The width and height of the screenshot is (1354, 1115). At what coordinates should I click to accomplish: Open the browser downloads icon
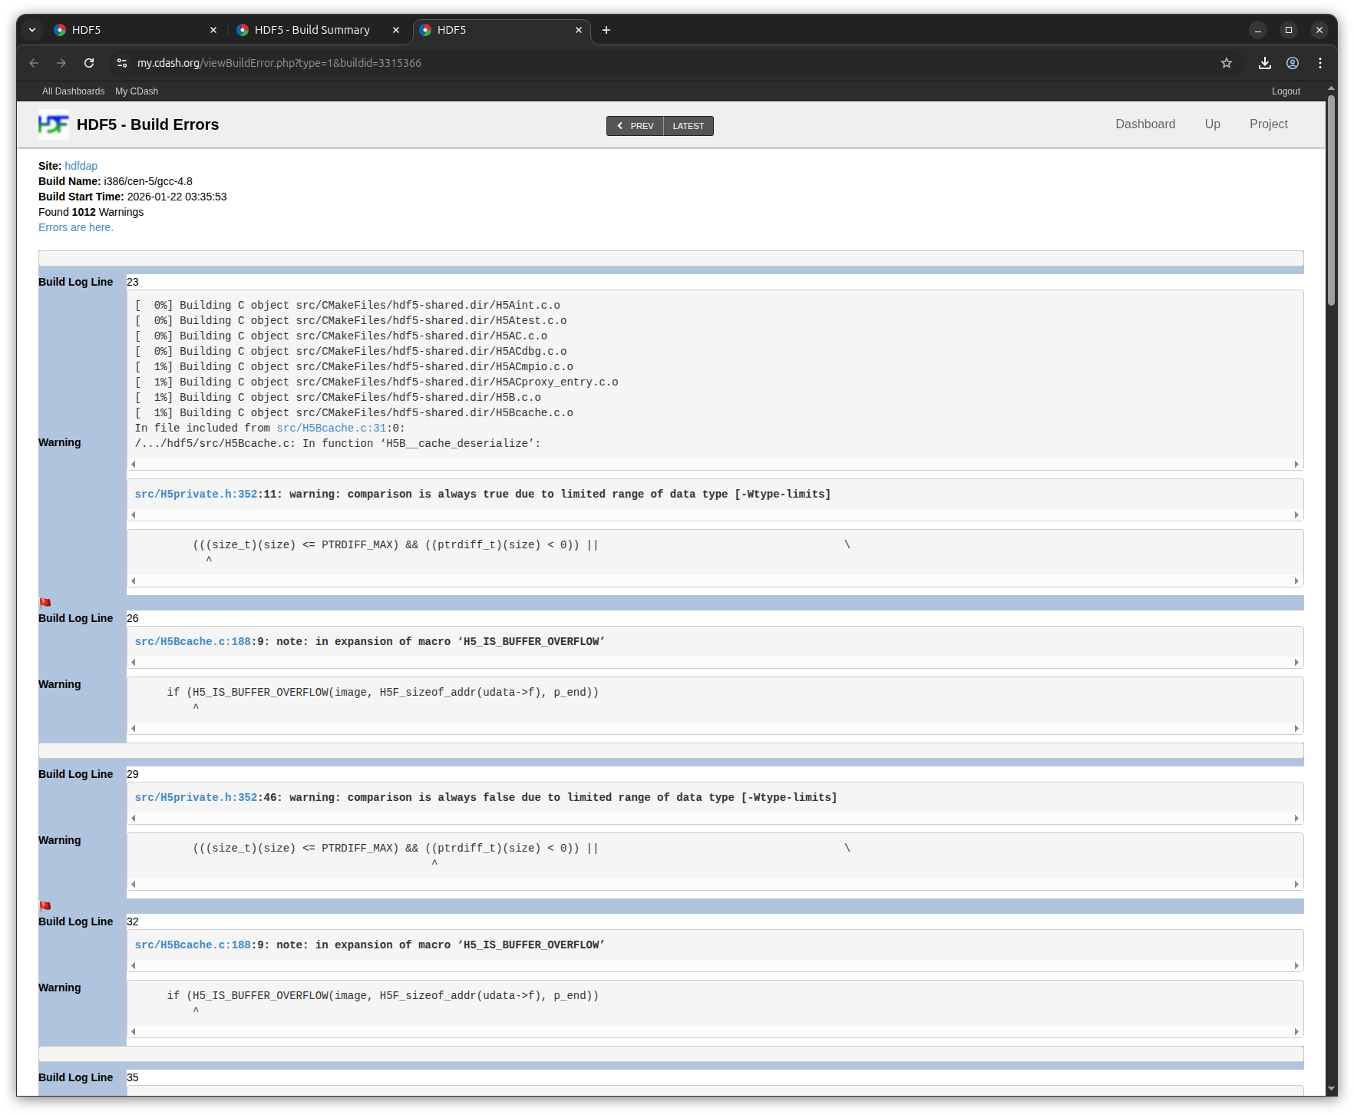pyautogui.click(x=1265, y=63)
